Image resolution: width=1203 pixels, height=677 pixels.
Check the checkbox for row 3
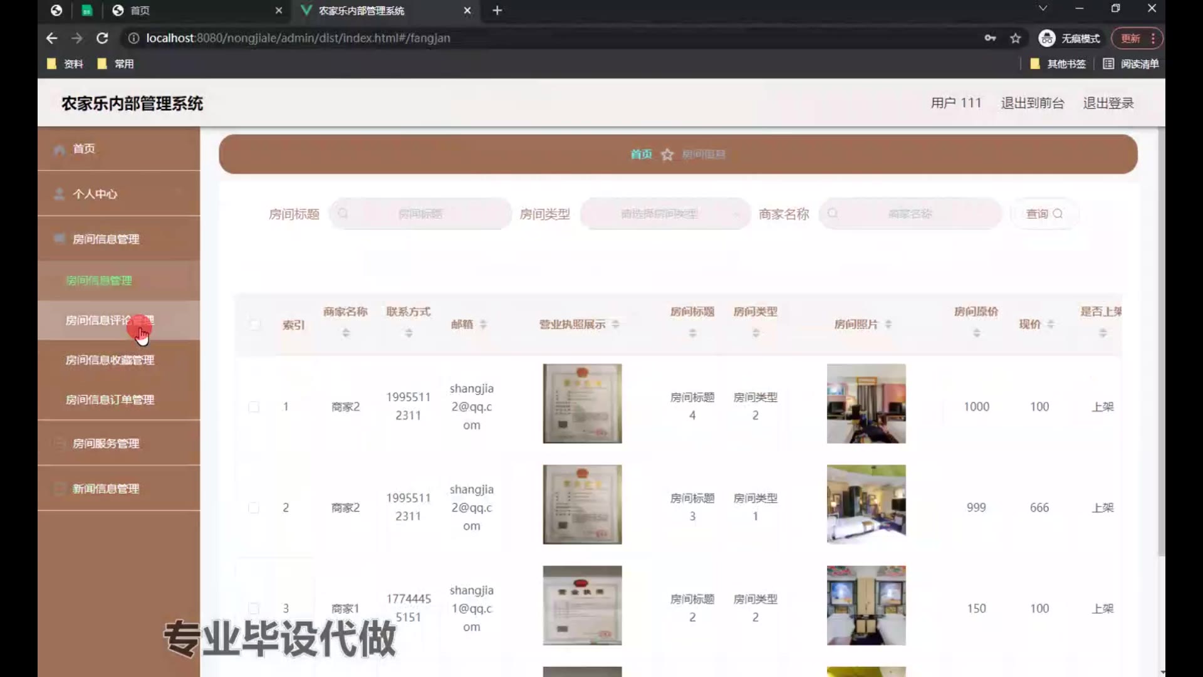(x=254, y=609)
